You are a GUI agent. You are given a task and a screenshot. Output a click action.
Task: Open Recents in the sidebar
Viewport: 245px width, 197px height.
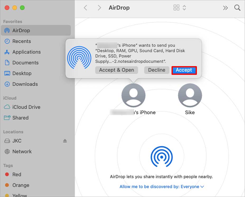[21, 41]
